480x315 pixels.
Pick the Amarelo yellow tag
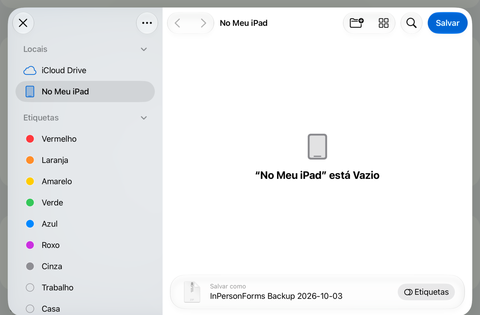tap(85, 181)
